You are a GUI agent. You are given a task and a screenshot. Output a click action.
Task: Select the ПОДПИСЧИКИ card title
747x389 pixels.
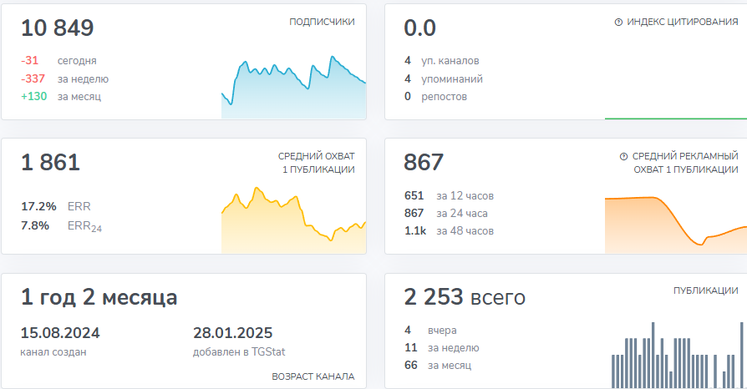(x=322, y=23)
